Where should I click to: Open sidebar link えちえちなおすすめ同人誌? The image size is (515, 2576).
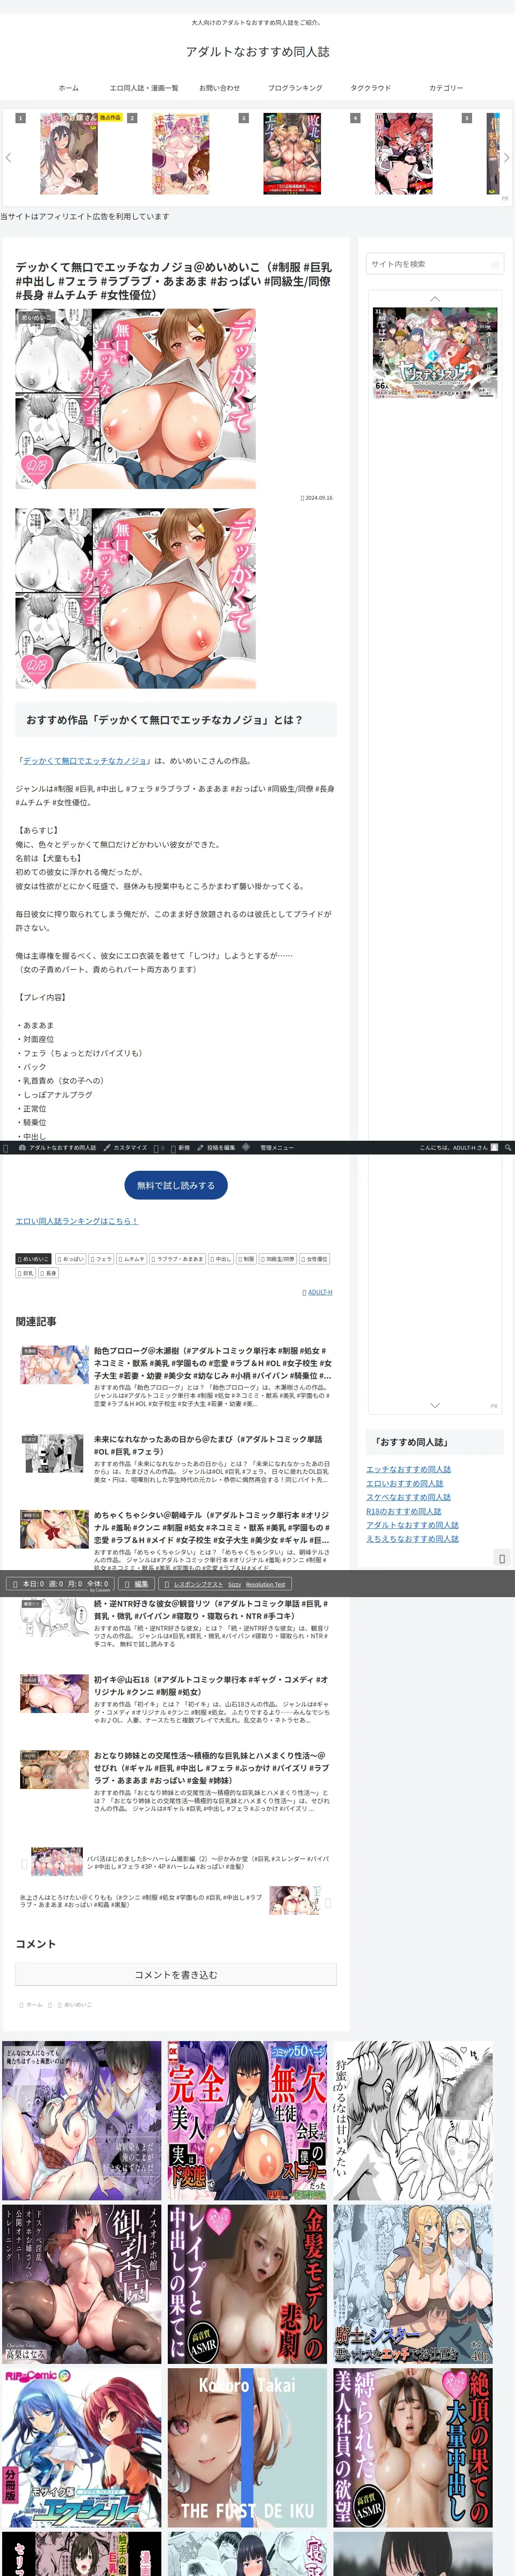click(412, 1539)
